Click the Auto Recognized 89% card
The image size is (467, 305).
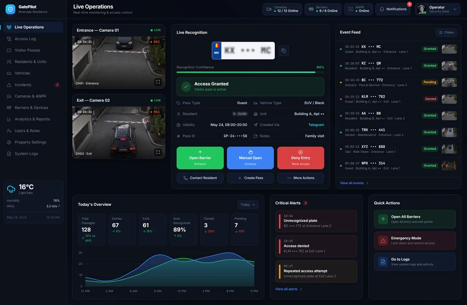[184, 229]
